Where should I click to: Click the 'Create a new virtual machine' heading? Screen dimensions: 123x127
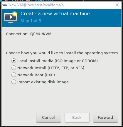55,13
